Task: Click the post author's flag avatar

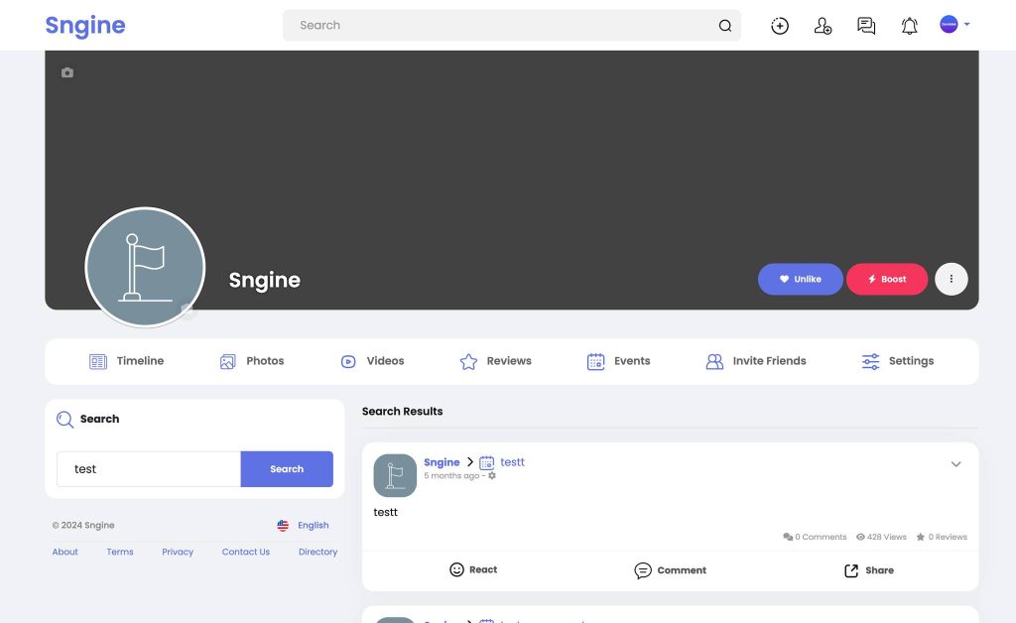Action: pos(395,475)
